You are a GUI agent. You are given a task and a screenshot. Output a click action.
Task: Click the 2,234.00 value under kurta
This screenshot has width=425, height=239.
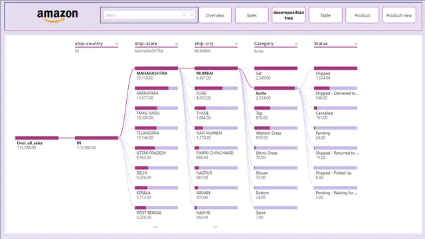click(263, 98)
